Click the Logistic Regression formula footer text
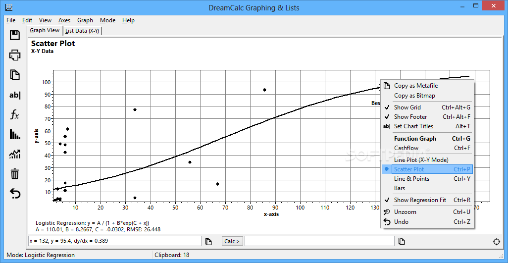The width and height of the screenshot is (508, 263). [x=92, y=223]
